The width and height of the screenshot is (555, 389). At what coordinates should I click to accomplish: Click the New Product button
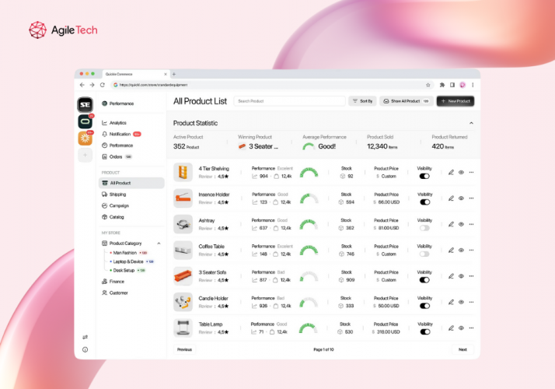(456, 101)
